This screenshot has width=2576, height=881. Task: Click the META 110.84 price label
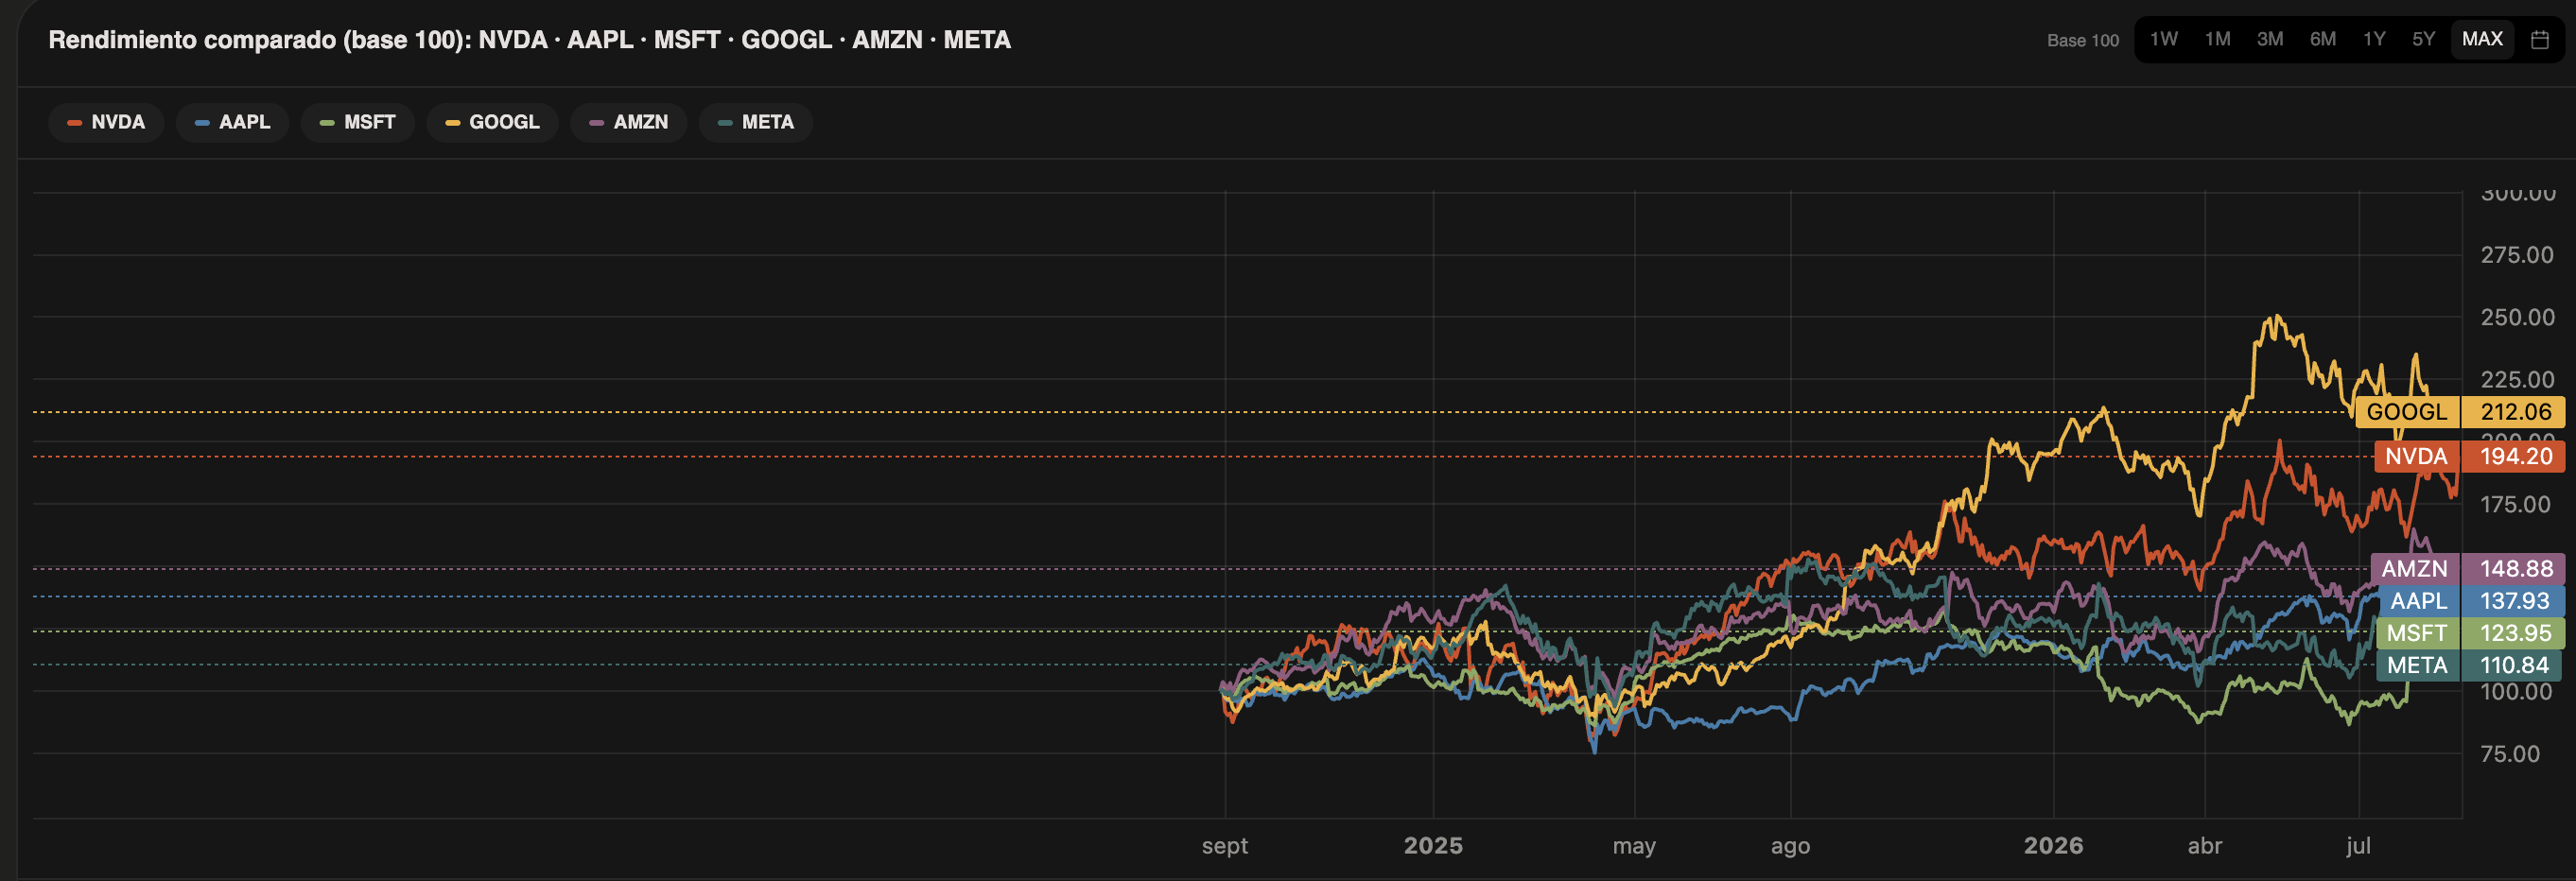[2470, 665]
